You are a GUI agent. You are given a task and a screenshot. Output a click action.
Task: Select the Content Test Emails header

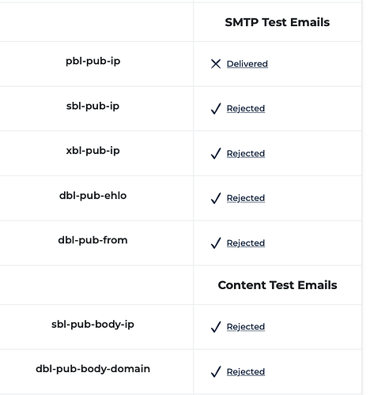coord(277,285)
